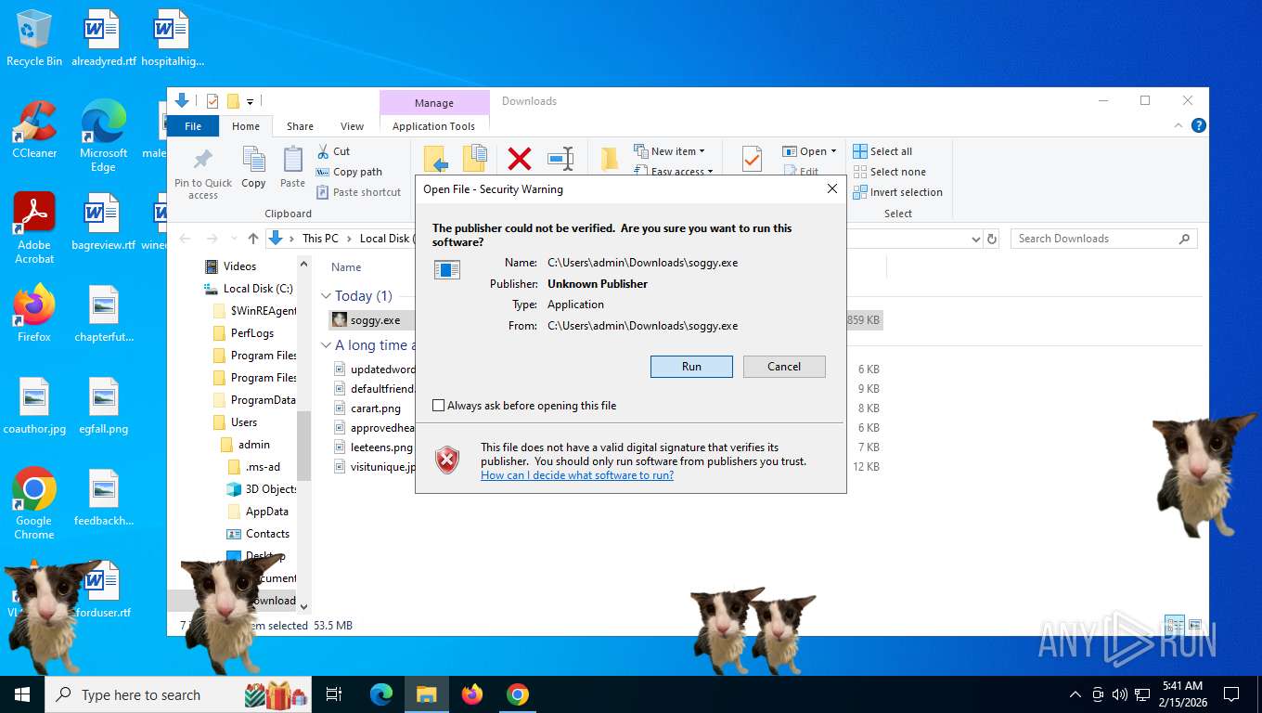Cancel the Open File security warning
Image resolution: width=1262 pixels, height=713 pixels.
pos(784,367)
